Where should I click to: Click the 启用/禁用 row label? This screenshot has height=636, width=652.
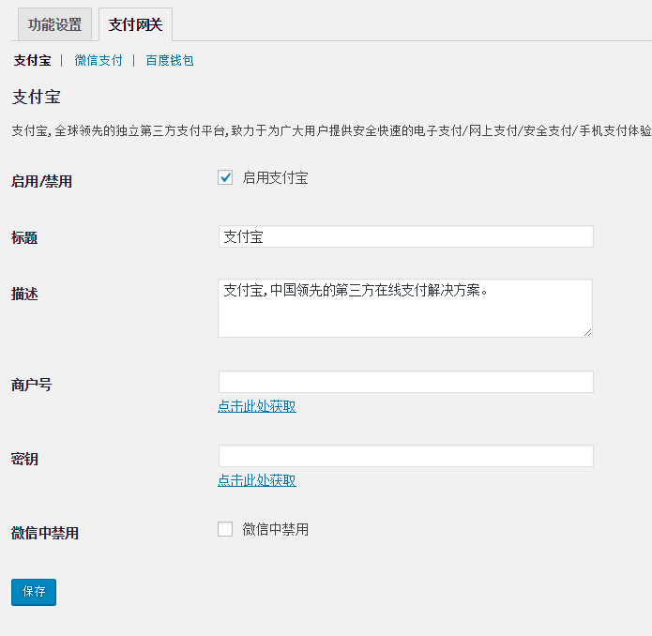41,182
